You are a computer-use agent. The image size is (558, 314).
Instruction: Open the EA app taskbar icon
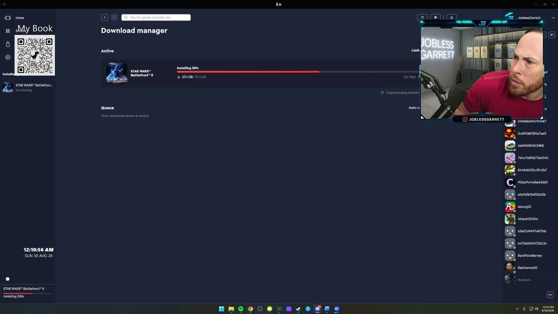click(x=337, y=309)
